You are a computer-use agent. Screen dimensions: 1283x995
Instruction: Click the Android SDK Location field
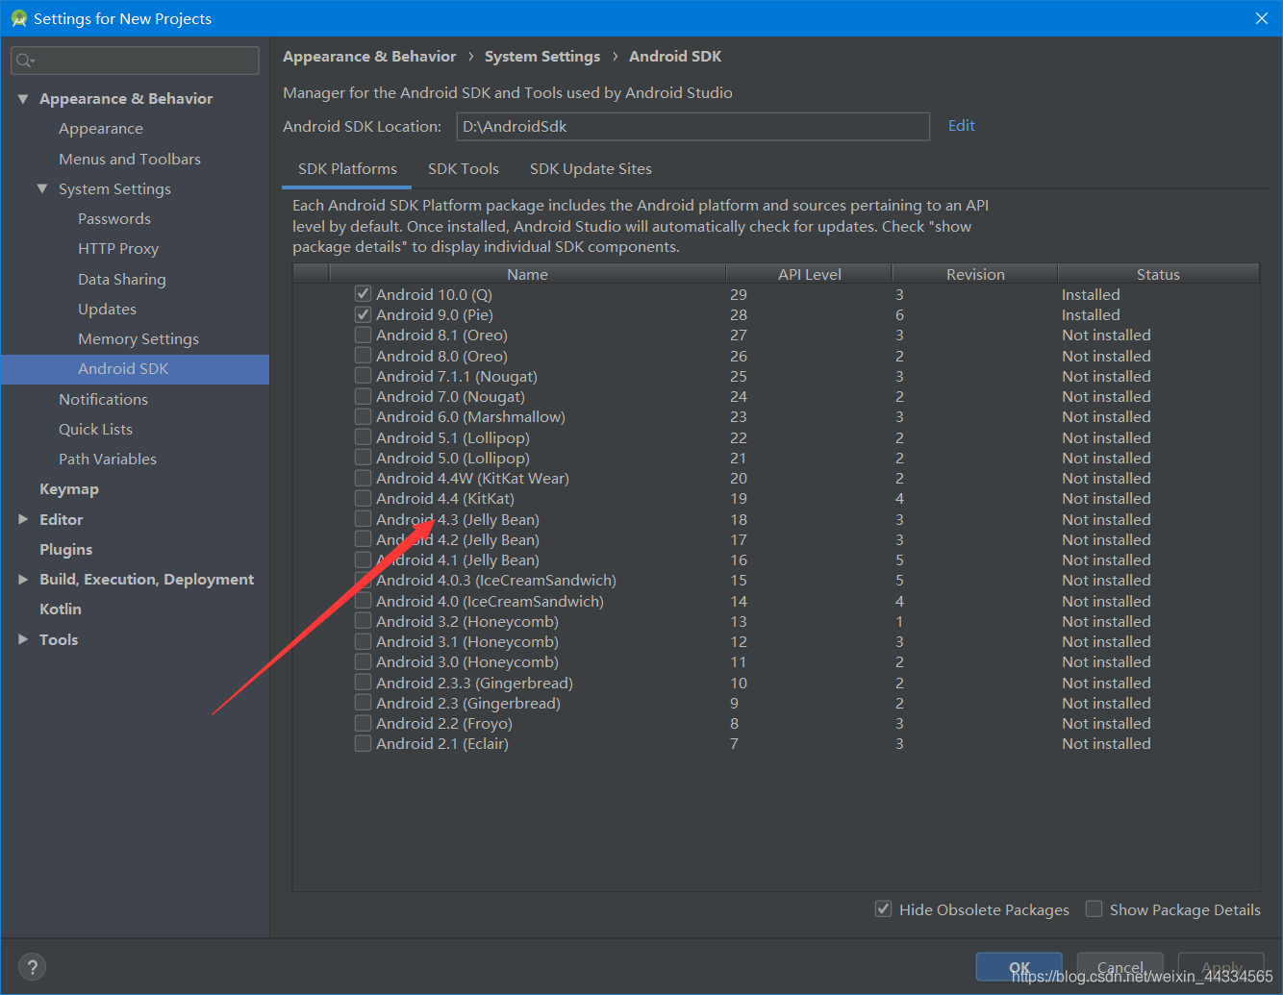coord(693,127)
